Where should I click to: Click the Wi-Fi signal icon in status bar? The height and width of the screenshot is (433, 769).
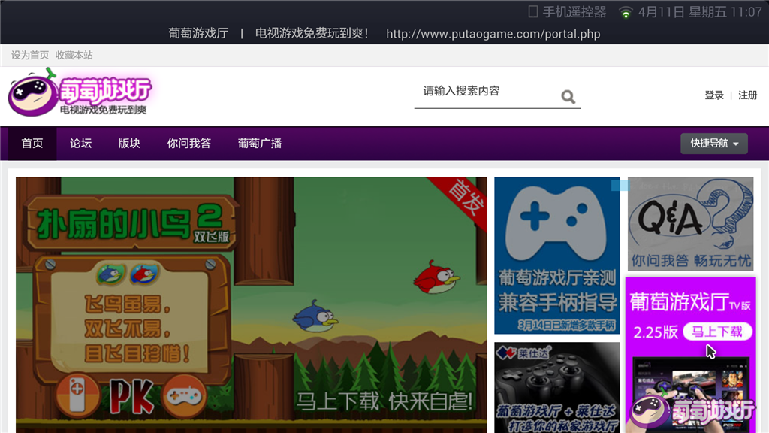click(x=626, y=12)
